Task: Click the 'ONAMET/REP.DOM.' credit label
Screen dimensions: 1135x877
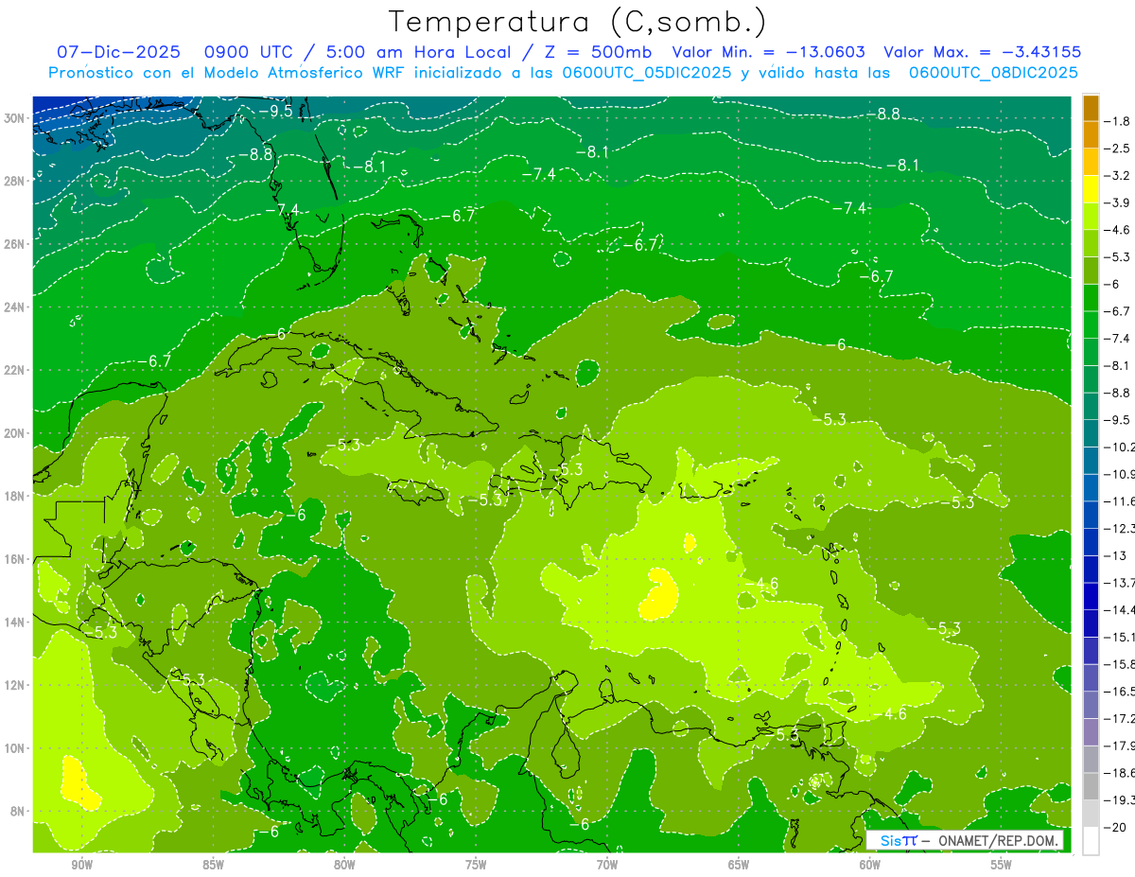Action: 997,840
